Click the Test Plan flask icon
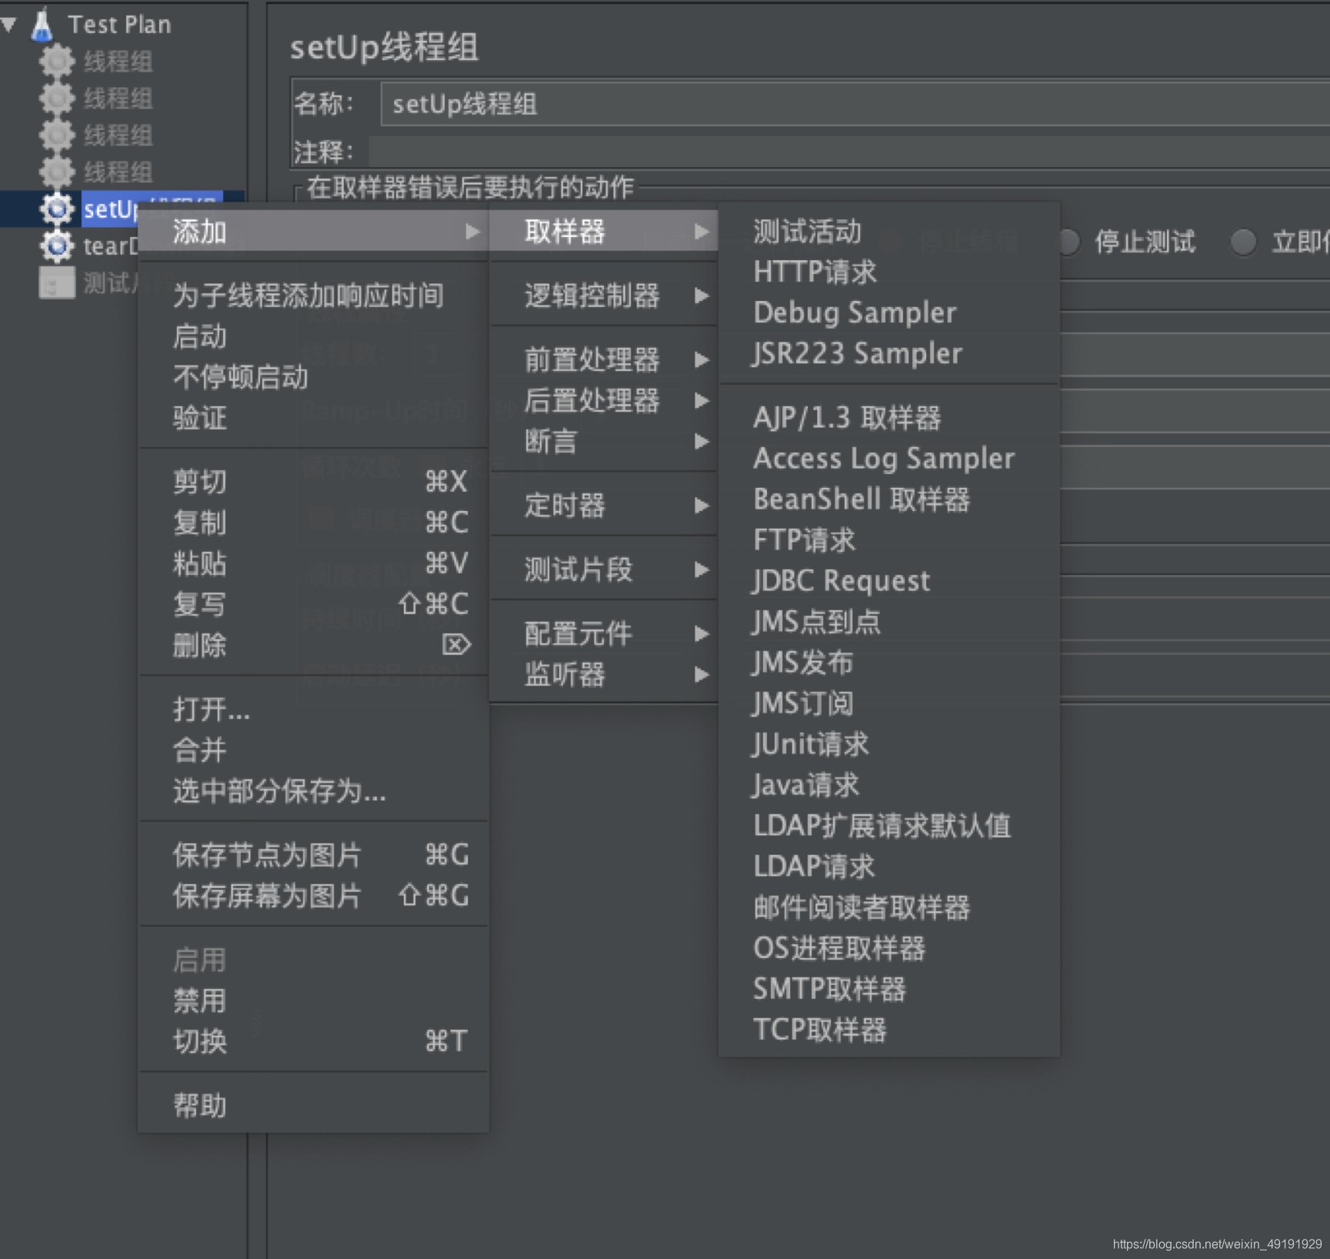Viewport: 1330px width, 1259px height. (x=42, y=24)
